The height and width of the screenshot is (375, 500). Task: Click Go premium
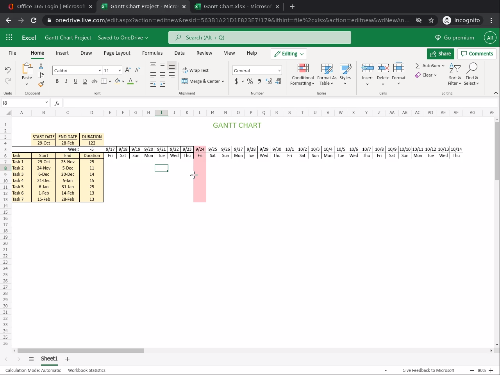coord(454,37)
